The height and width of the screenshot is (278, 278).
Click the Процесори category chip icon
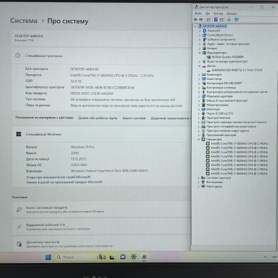(x=203, y=139)
